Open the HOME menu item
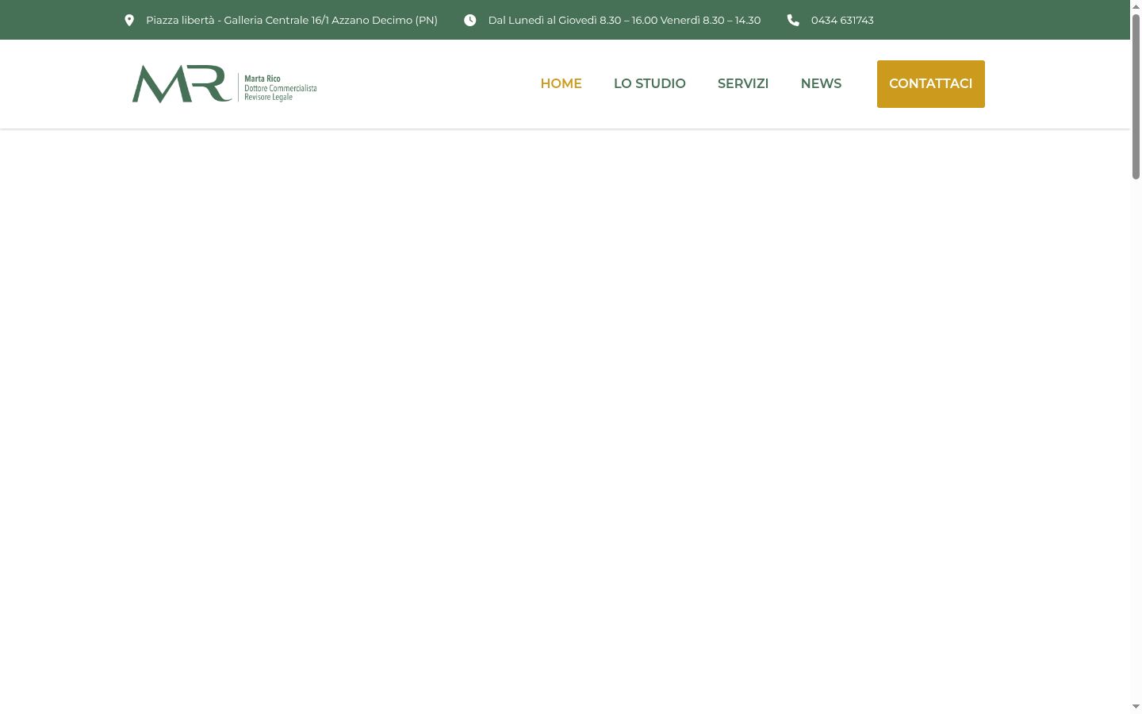This screenshot has height=714, width=1142. tap(561, 84)
